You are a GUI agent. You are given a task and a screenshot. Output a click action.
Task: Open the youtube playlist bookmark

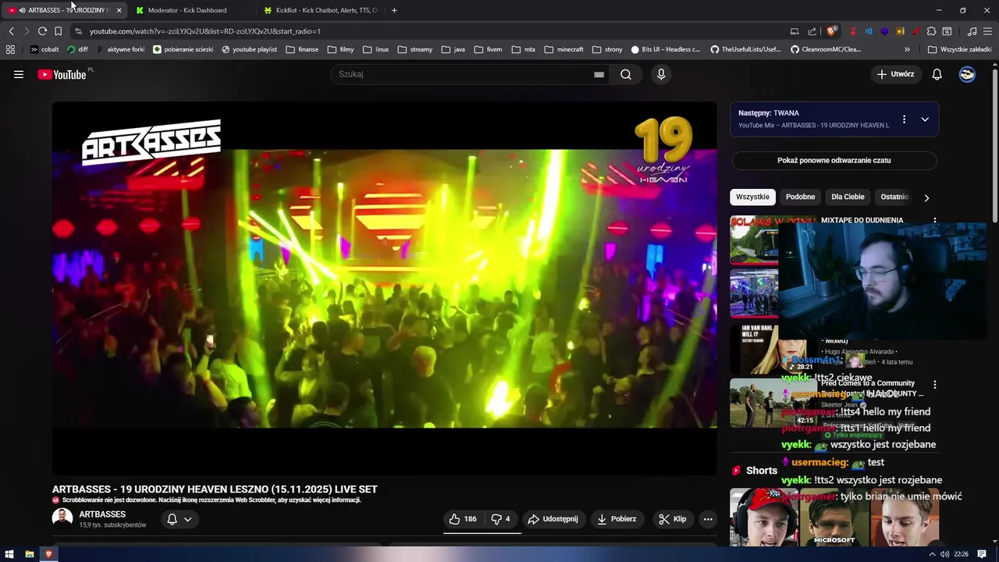click(249, 49)
